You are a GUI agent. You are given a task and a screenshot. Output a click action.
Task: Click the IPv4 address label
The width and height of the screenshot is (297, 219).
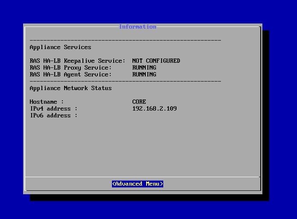coord(53,108)
